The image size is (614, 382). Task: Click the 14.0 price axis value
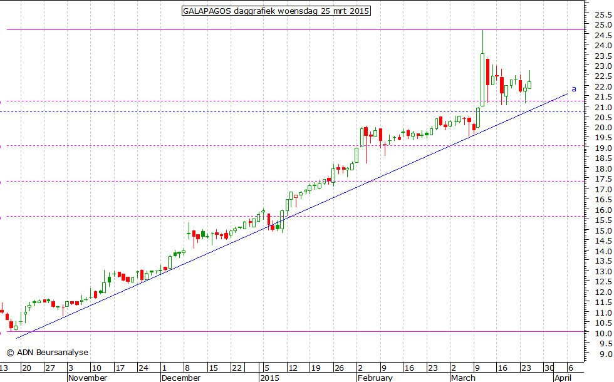(x=603, y=251)
